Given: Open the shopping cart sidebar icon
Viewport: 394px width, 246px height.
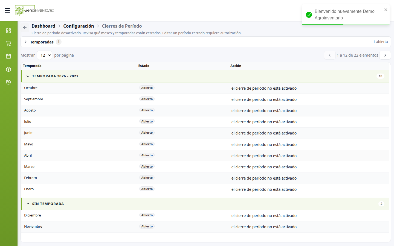Looking at the screenshot, I should (8, 43).
